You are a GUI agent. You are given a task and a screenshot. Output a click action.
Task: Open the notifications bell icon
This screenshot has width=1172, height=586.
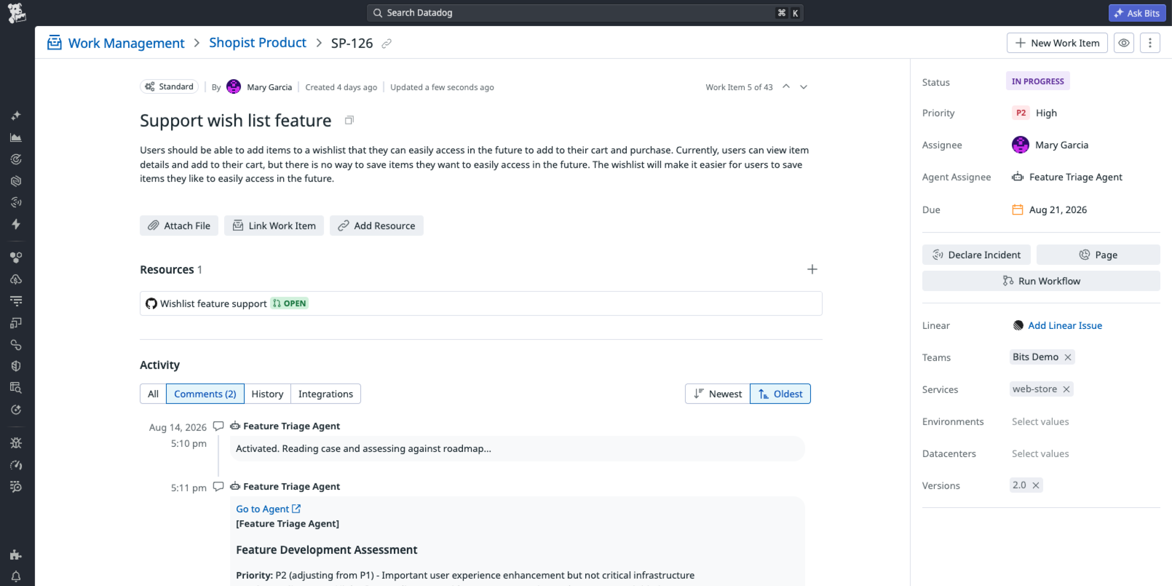16,576
